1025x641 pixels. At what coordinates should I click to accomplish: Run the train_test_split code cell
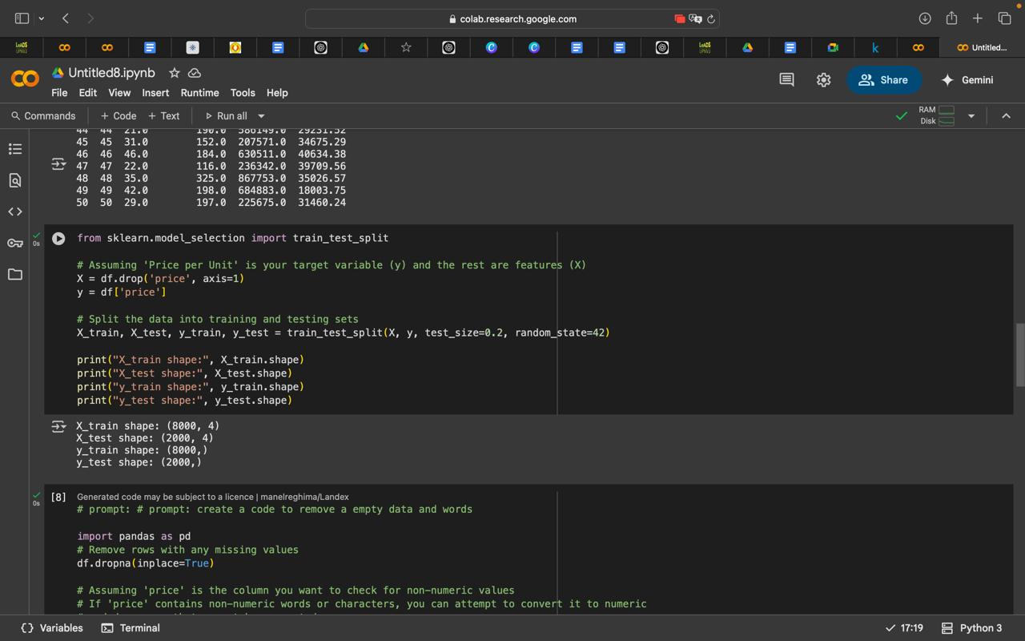point(58,238)
